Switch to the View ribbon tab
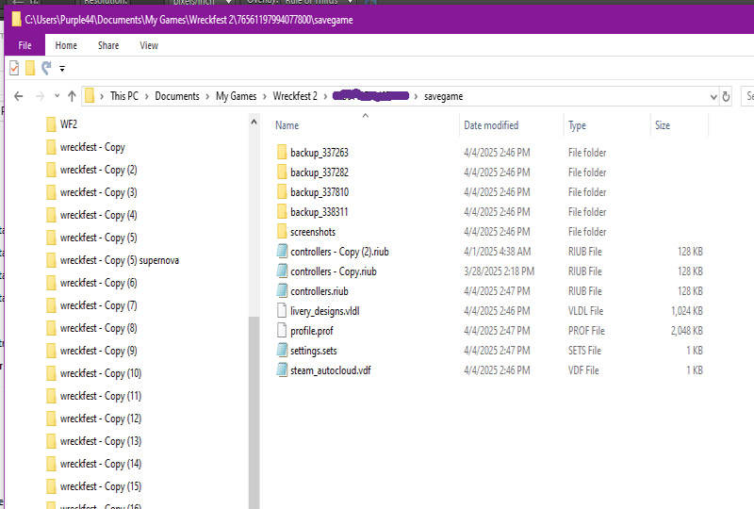The image size is (754, 509). 149,45
